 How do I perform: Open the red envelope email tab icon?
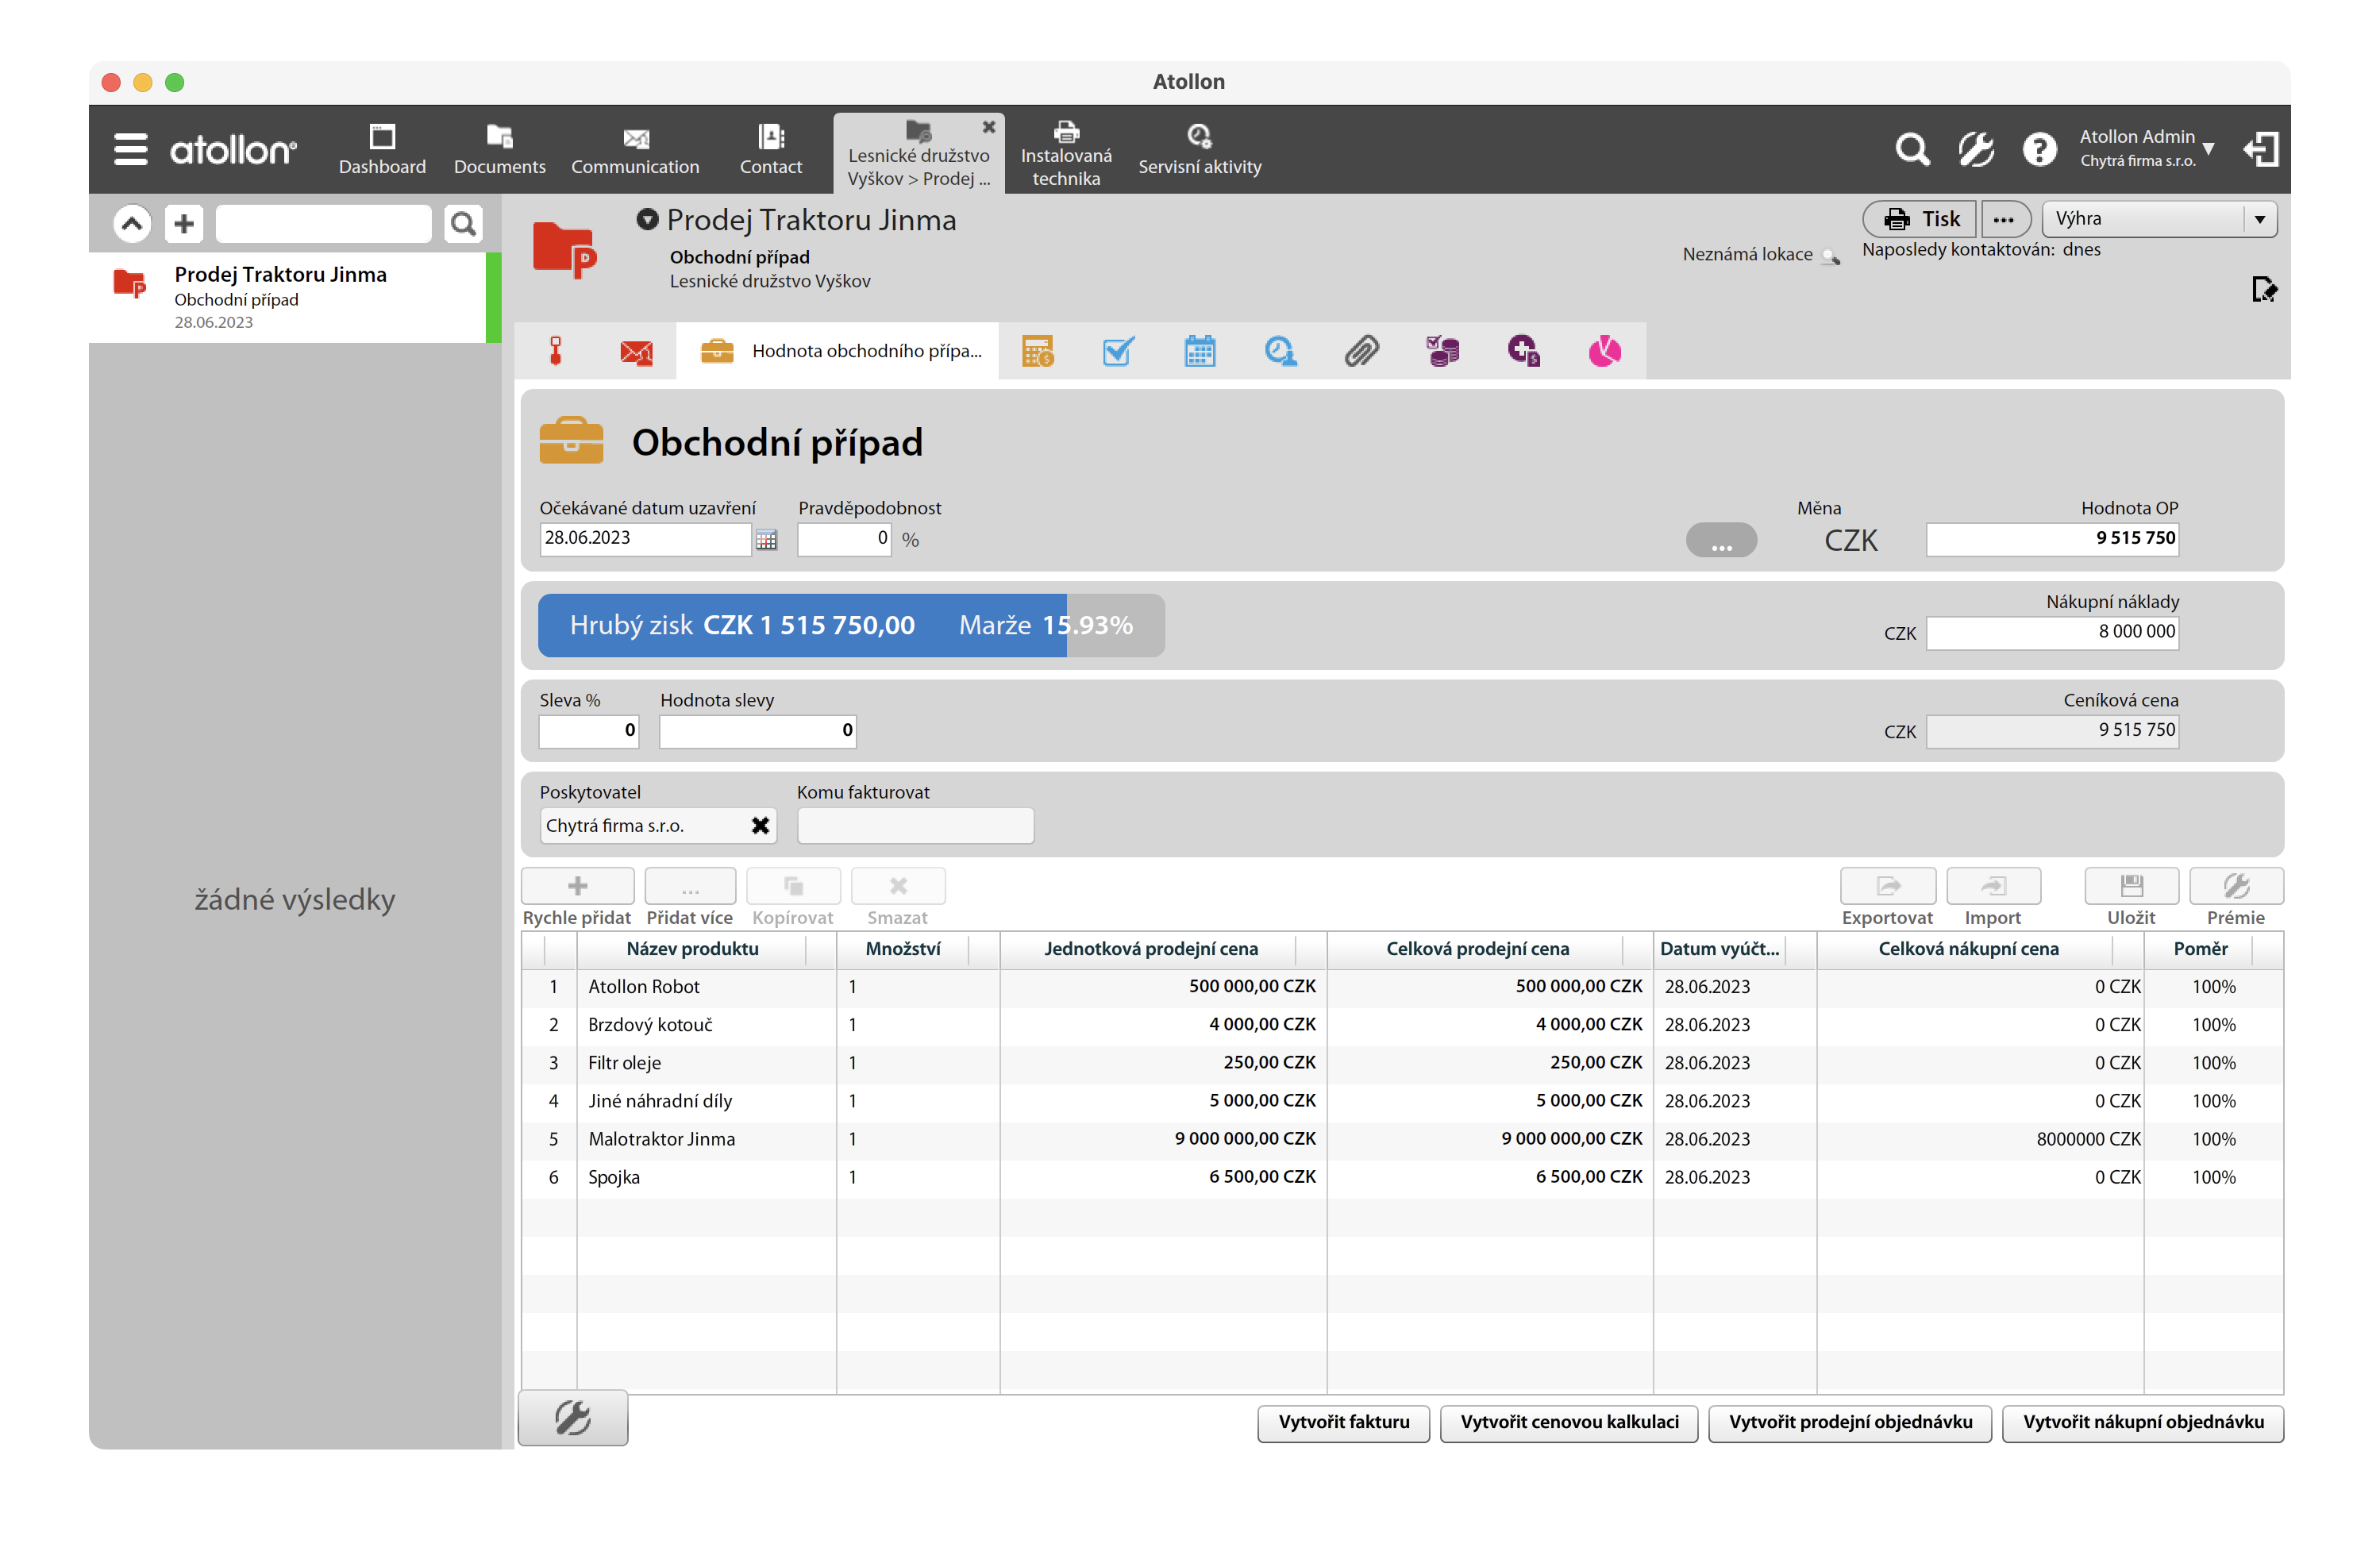(x=636, y=351)
